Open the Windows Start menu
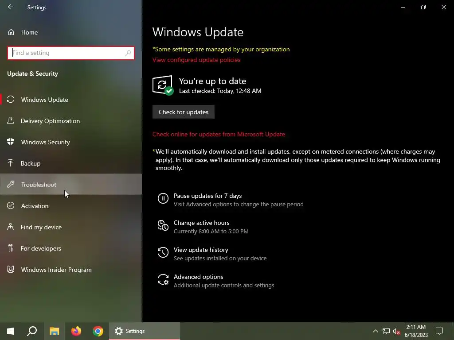 [x=11, y=331]
